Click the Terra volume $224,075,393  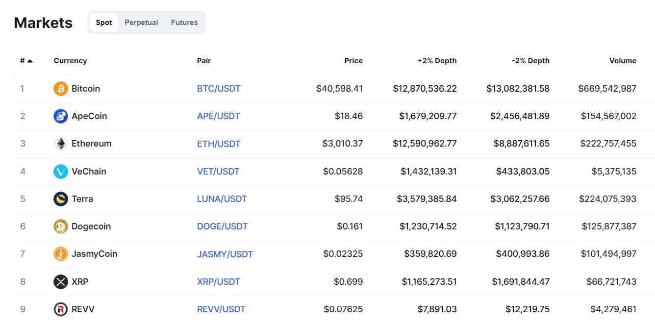(x=608, y=199)
